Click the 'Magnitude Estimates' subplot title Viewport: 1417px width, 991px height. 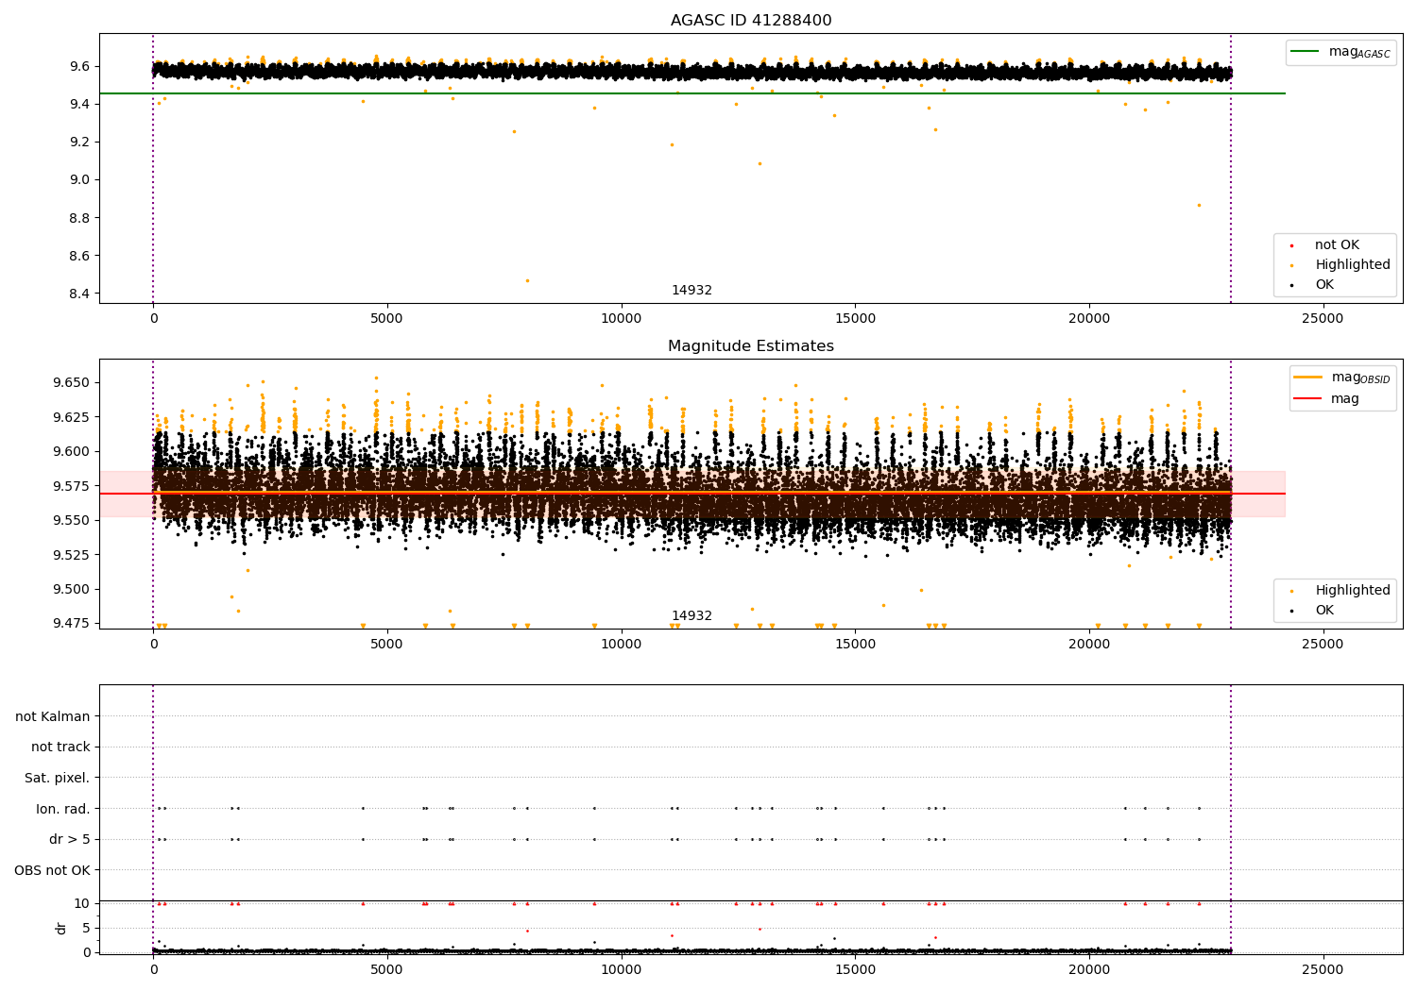[751, 346]
